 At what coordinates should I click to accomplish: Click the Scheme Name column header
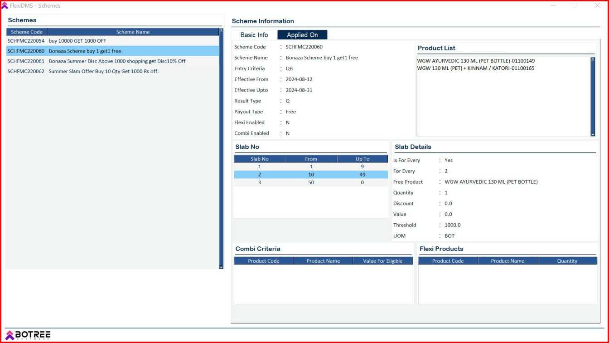pyautogui.click(x=133, y=32)
